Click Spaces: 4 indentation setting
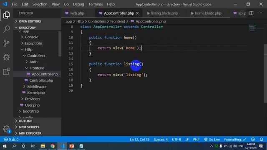This screenshot has width=267, height=150. pyautogui.click(x=161, y=140)
